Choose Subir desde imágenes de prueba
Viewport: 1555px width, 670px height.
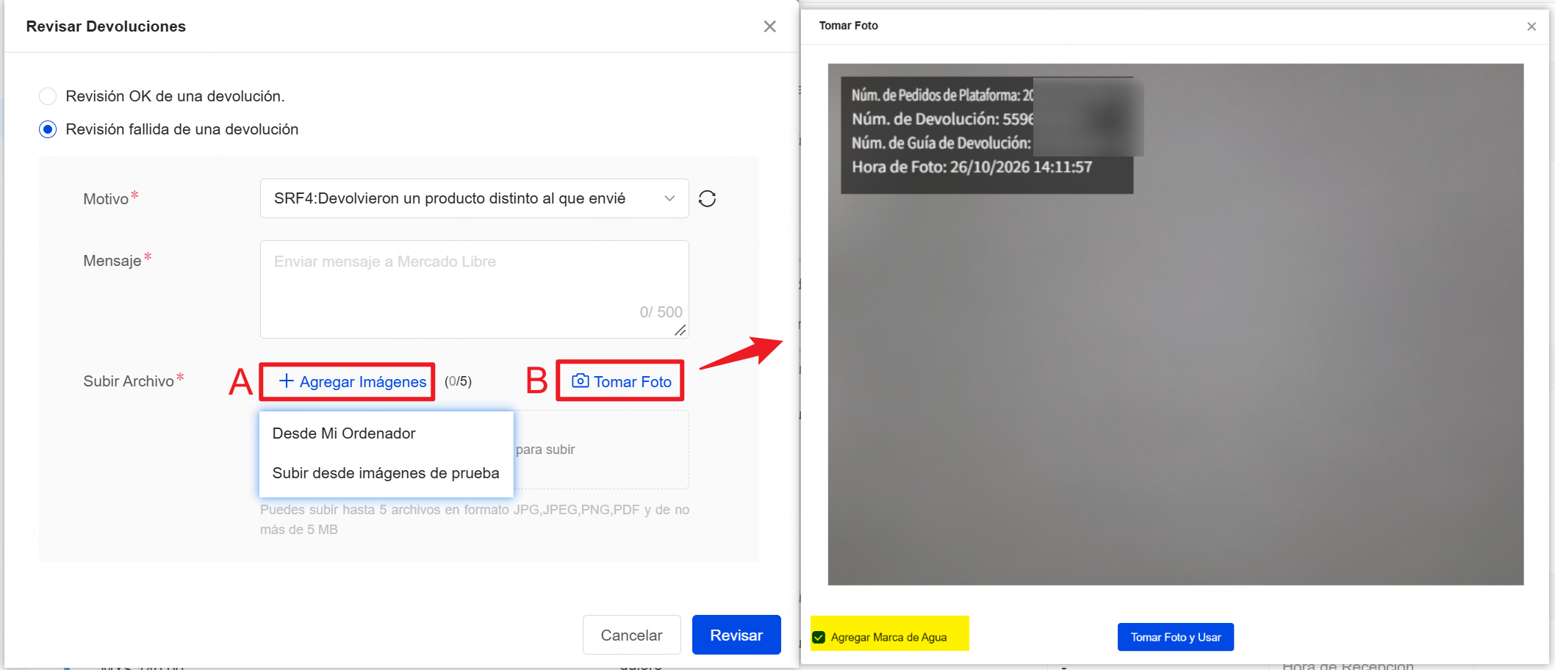(x=386, y=473)
